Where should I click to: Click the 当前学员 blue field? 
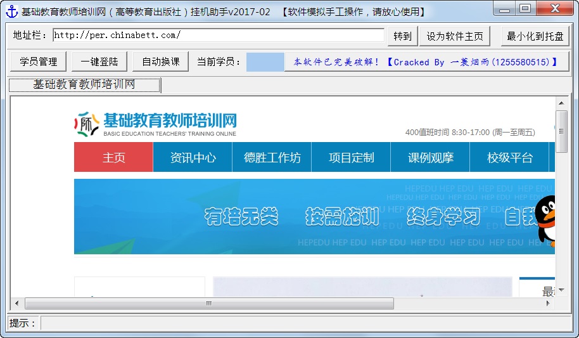[265, 62]
